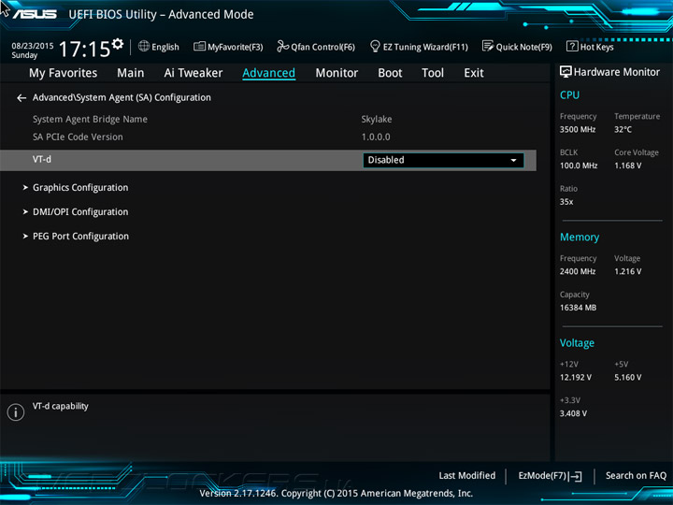Open the Ai Tweaker tab
Viewport: 673px width, 505px height.
point(193,73)
